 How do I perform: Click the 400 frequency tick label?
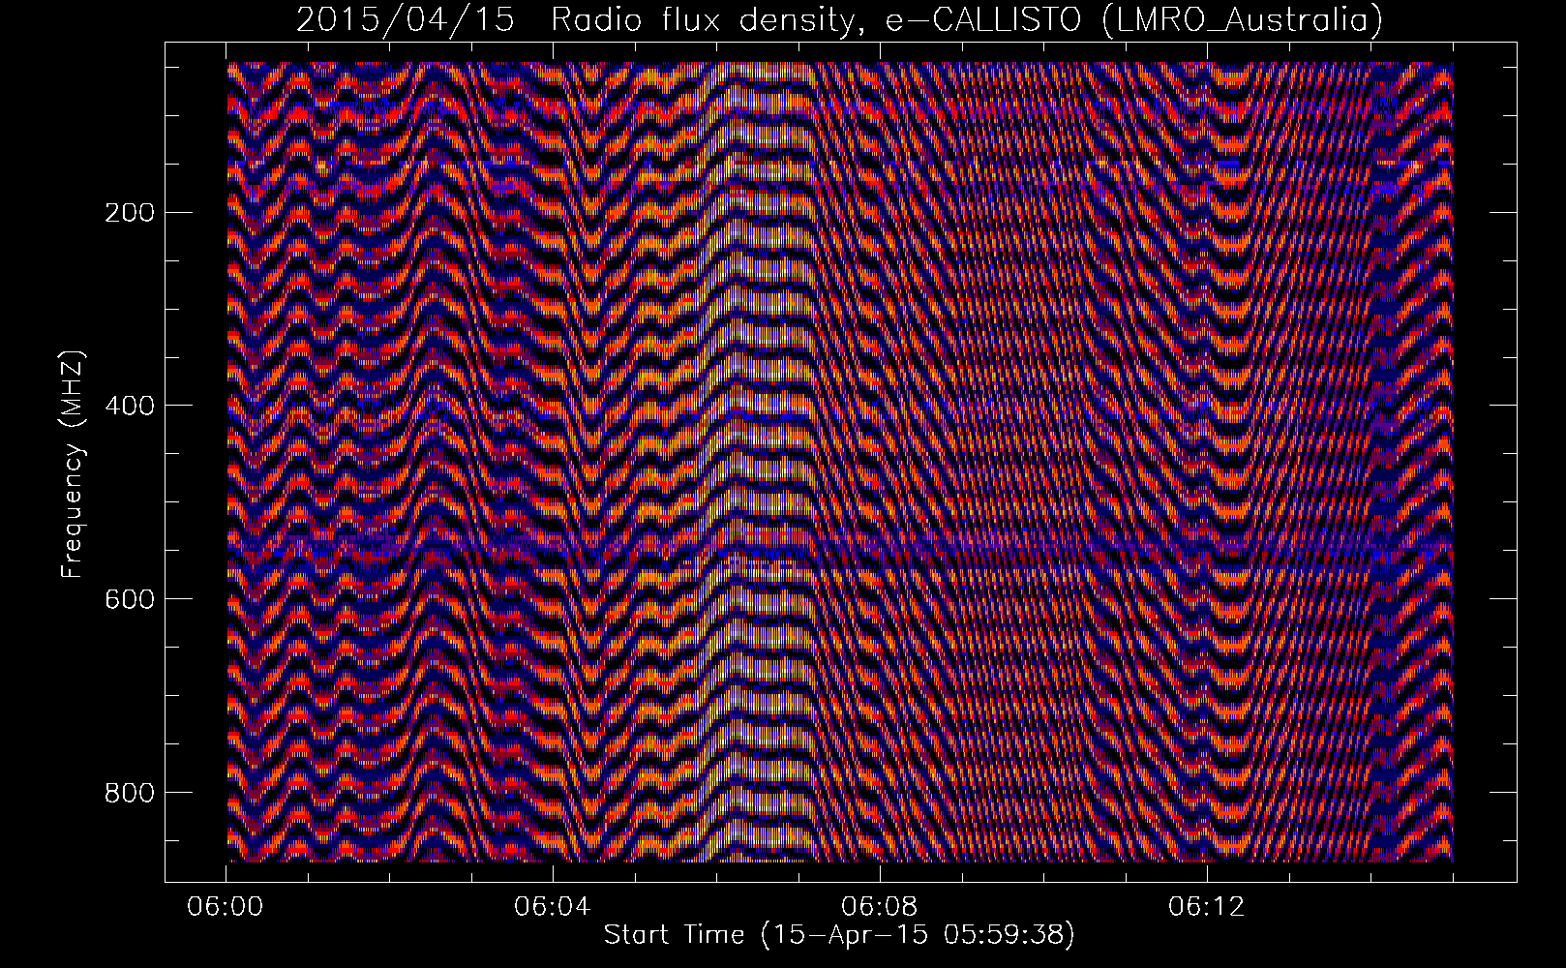pyautogui.click(x=129, y=406)
